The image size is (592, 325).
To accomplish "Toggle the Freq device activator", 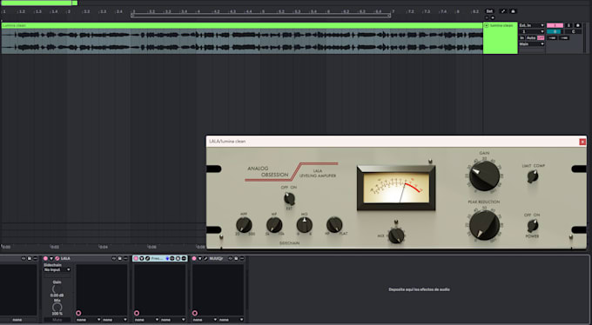I will click(x=136, y=258).
